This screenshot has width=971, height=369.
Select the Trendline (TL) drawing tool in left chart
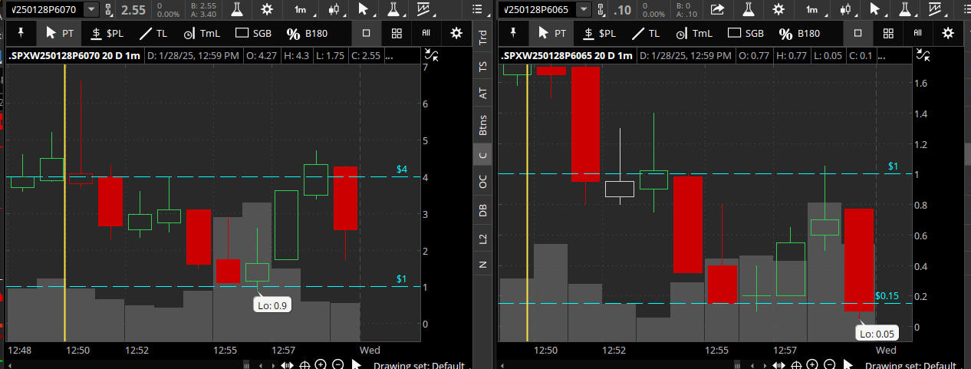tap(153, 34)
